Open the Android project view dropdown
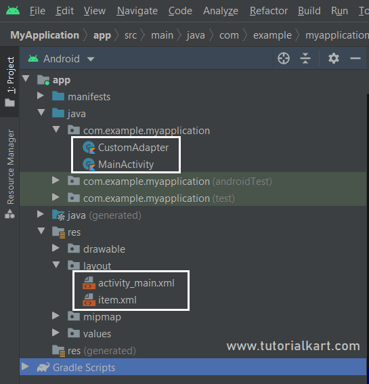This screenshot has width=369, height=384. coord(62,59)
